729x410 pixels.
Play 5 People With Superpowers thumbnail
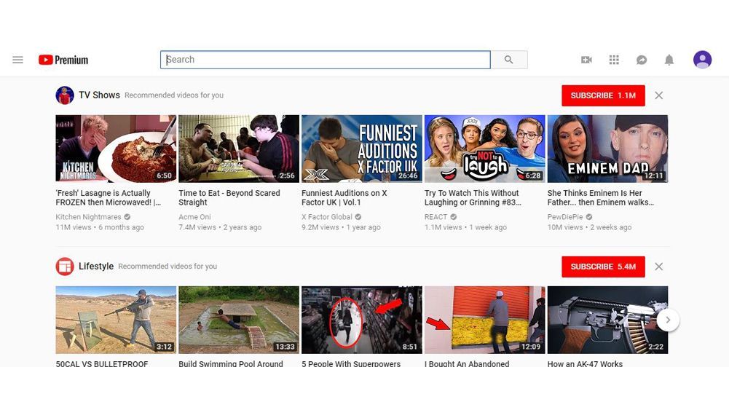tap(362, 320)
